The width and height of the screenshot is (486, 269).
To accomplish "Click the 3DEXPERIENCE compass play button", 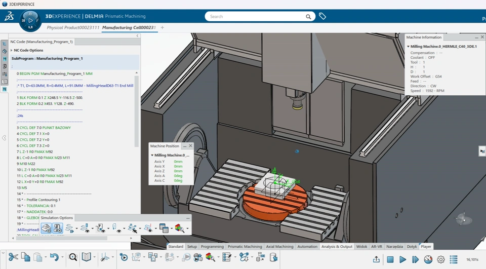I will [x=30, y=20].
